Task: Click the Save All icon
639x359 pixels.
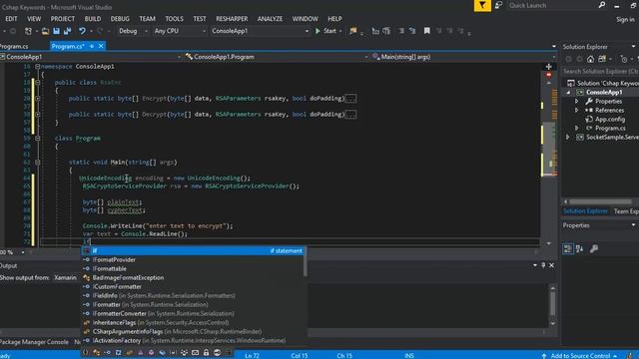Action: [x=67, y=31]
